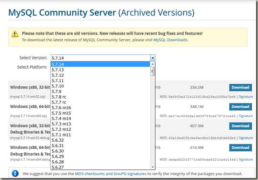Choose version 5.7.12 in the list
The image size is (258, 180).
pos(100,75)
